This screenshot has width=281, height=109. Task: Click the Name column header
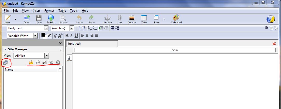tap(31, 70)
